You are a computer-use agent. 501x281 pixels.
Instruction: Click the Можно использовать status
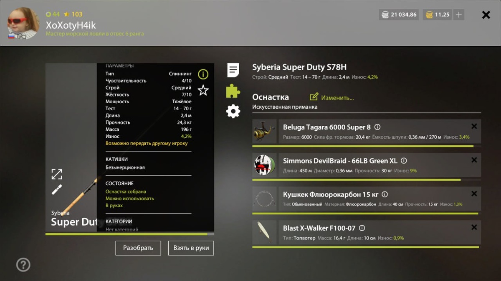pyautogui.click(x=130, y=199)
